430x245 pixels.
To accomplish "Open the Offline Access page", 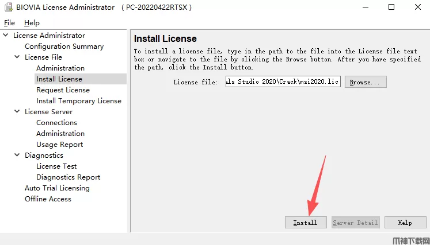I will pos(48,199).
